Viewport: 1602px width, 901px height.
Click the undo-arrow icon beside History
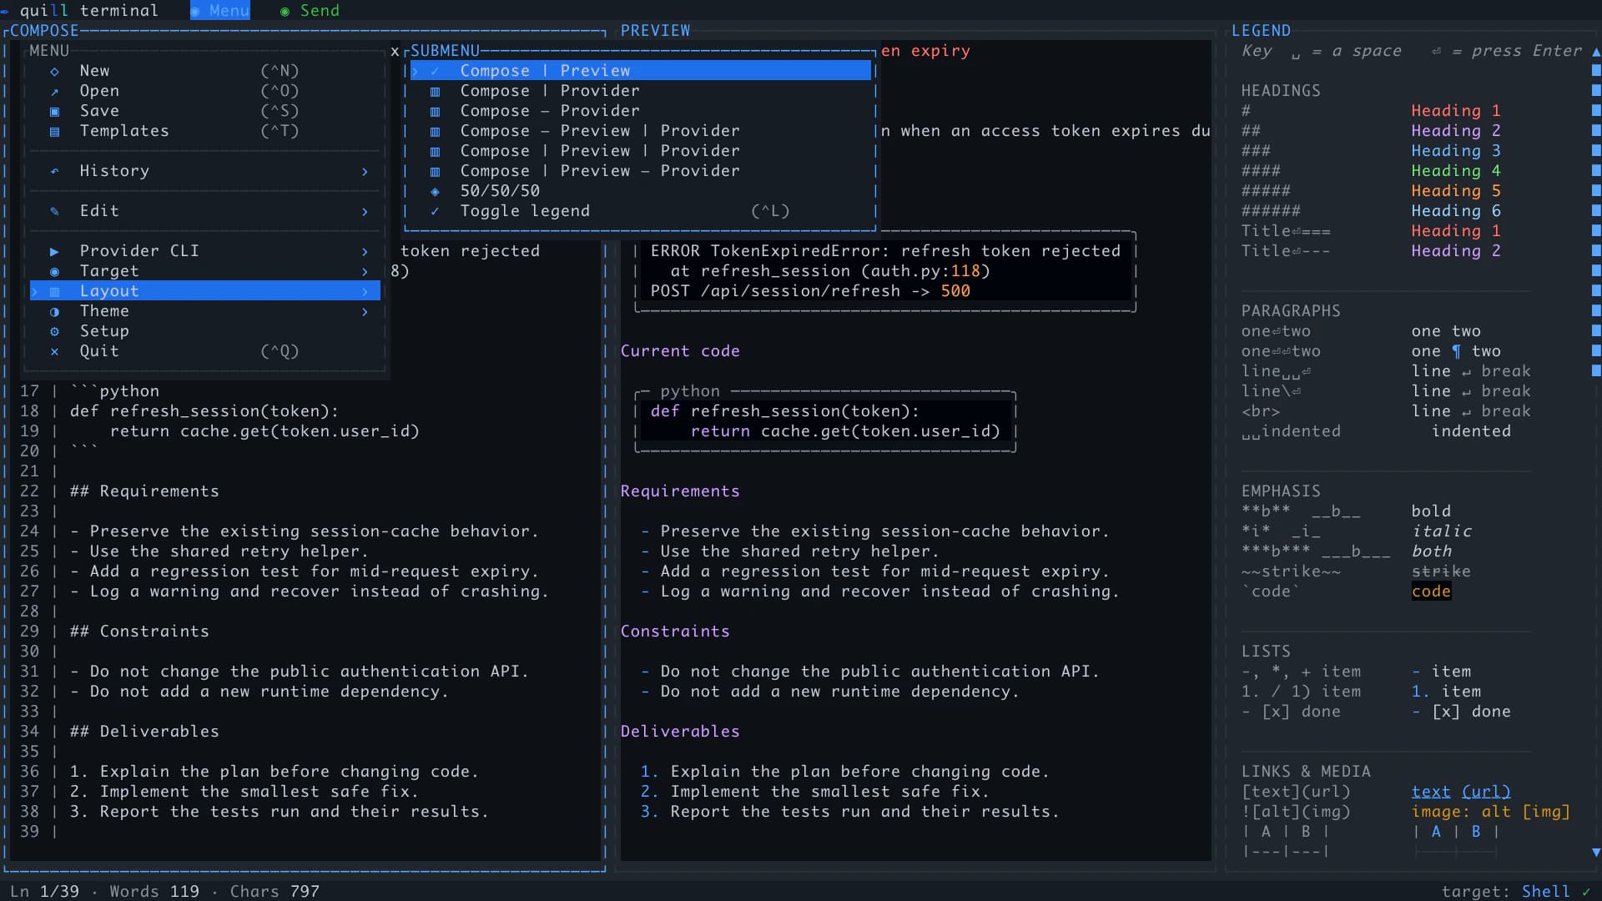coord(54,172)
